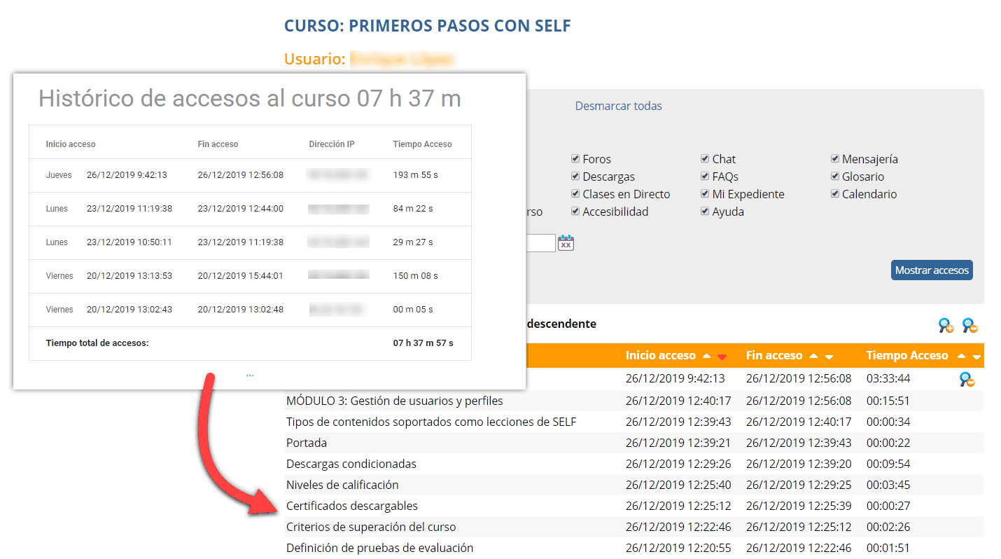Select row MÓDULO 3: Gestión de usuarios y perfiles
Viewport: 1001px width, 559px height.
(x=633, y=401)
